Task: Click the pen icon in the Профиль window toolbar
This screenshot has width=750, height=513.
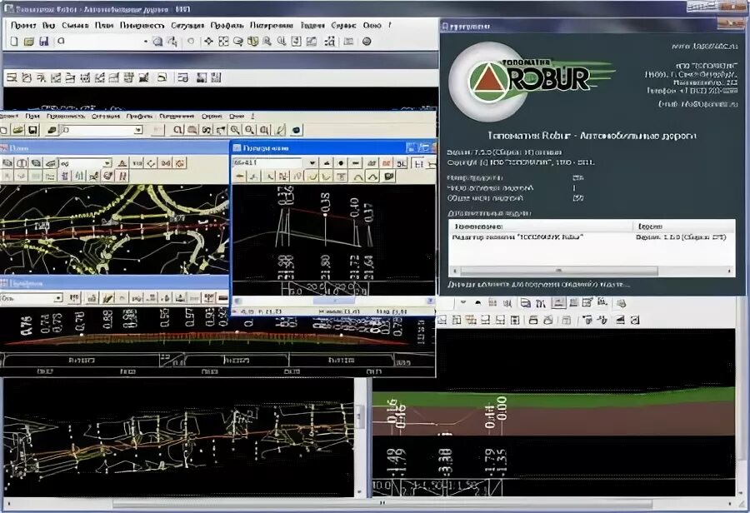Action: [107, 298]
